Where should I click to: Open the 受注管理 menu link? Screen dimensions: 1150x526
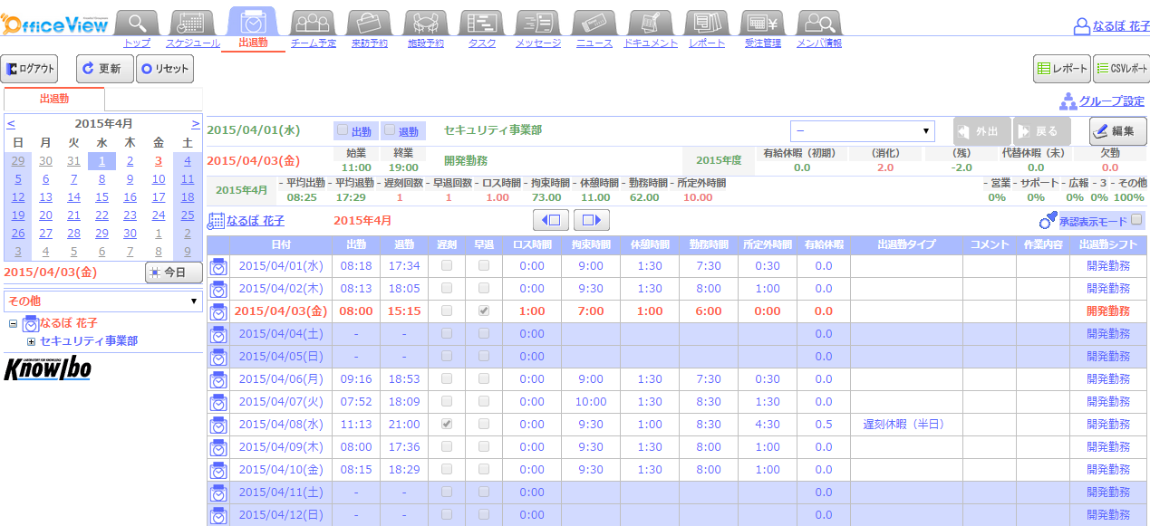pyautogui.click(x=763, y=43)
